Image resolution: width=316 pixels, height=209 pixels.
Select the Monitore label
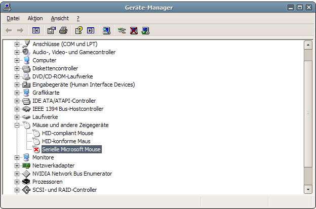pos(43,157)
